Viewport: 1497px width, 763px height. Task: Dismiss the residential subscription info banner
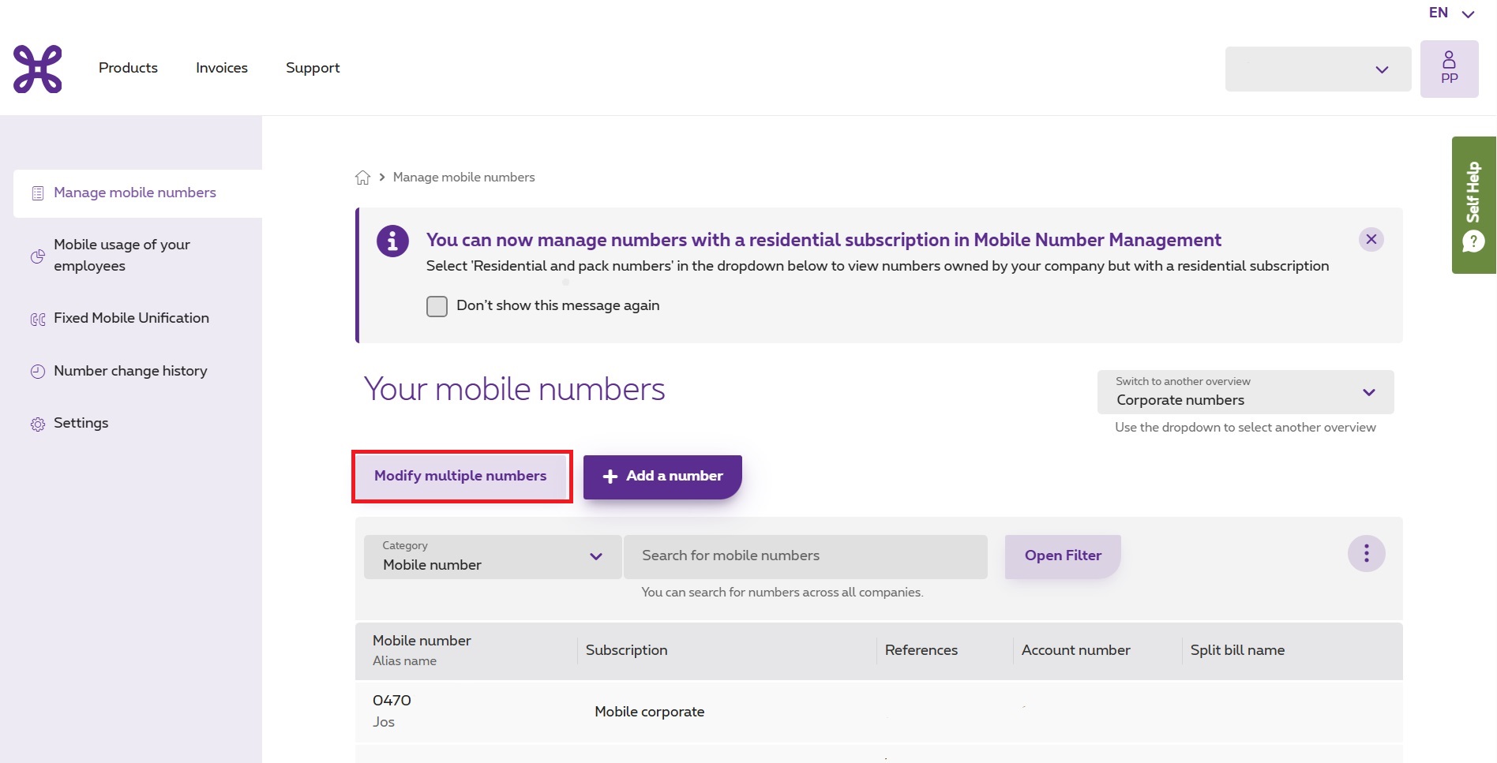(1371, 240)
